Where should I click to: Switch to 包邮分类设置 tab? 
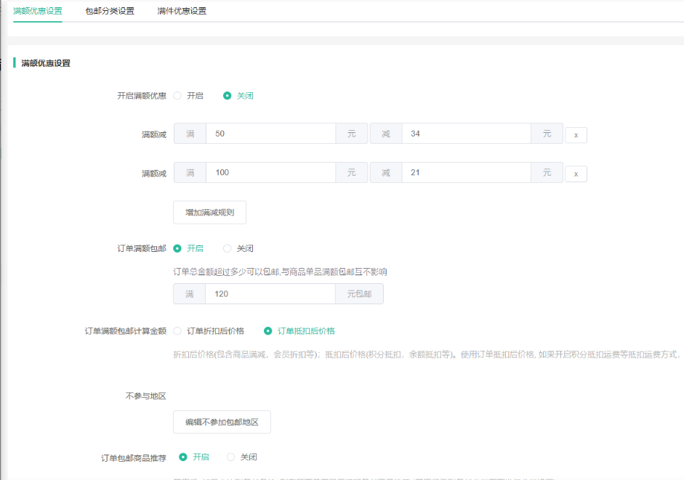tap(110, 11)
